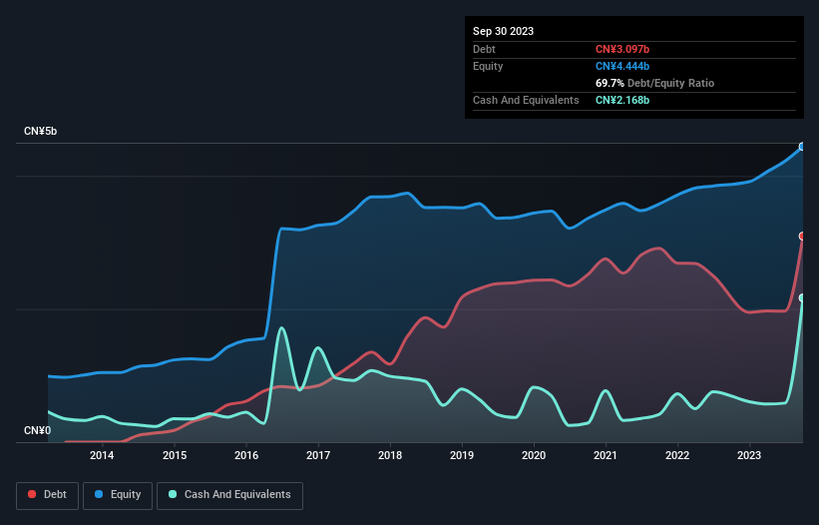The height and width of the screenshot is (525, 819).
Task: Click the 2017 x-axis label
Action: tap(318, 455)
